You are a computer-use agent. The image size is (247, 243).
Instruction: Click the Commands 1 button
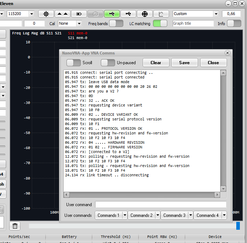pyautogui.click(x=109, y=215)
